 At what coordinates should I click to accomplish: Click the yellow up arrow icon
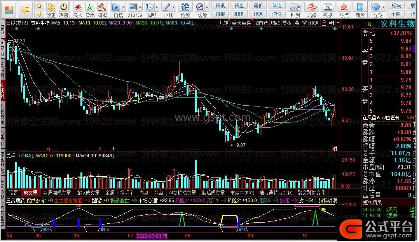[x=39, y=5]
